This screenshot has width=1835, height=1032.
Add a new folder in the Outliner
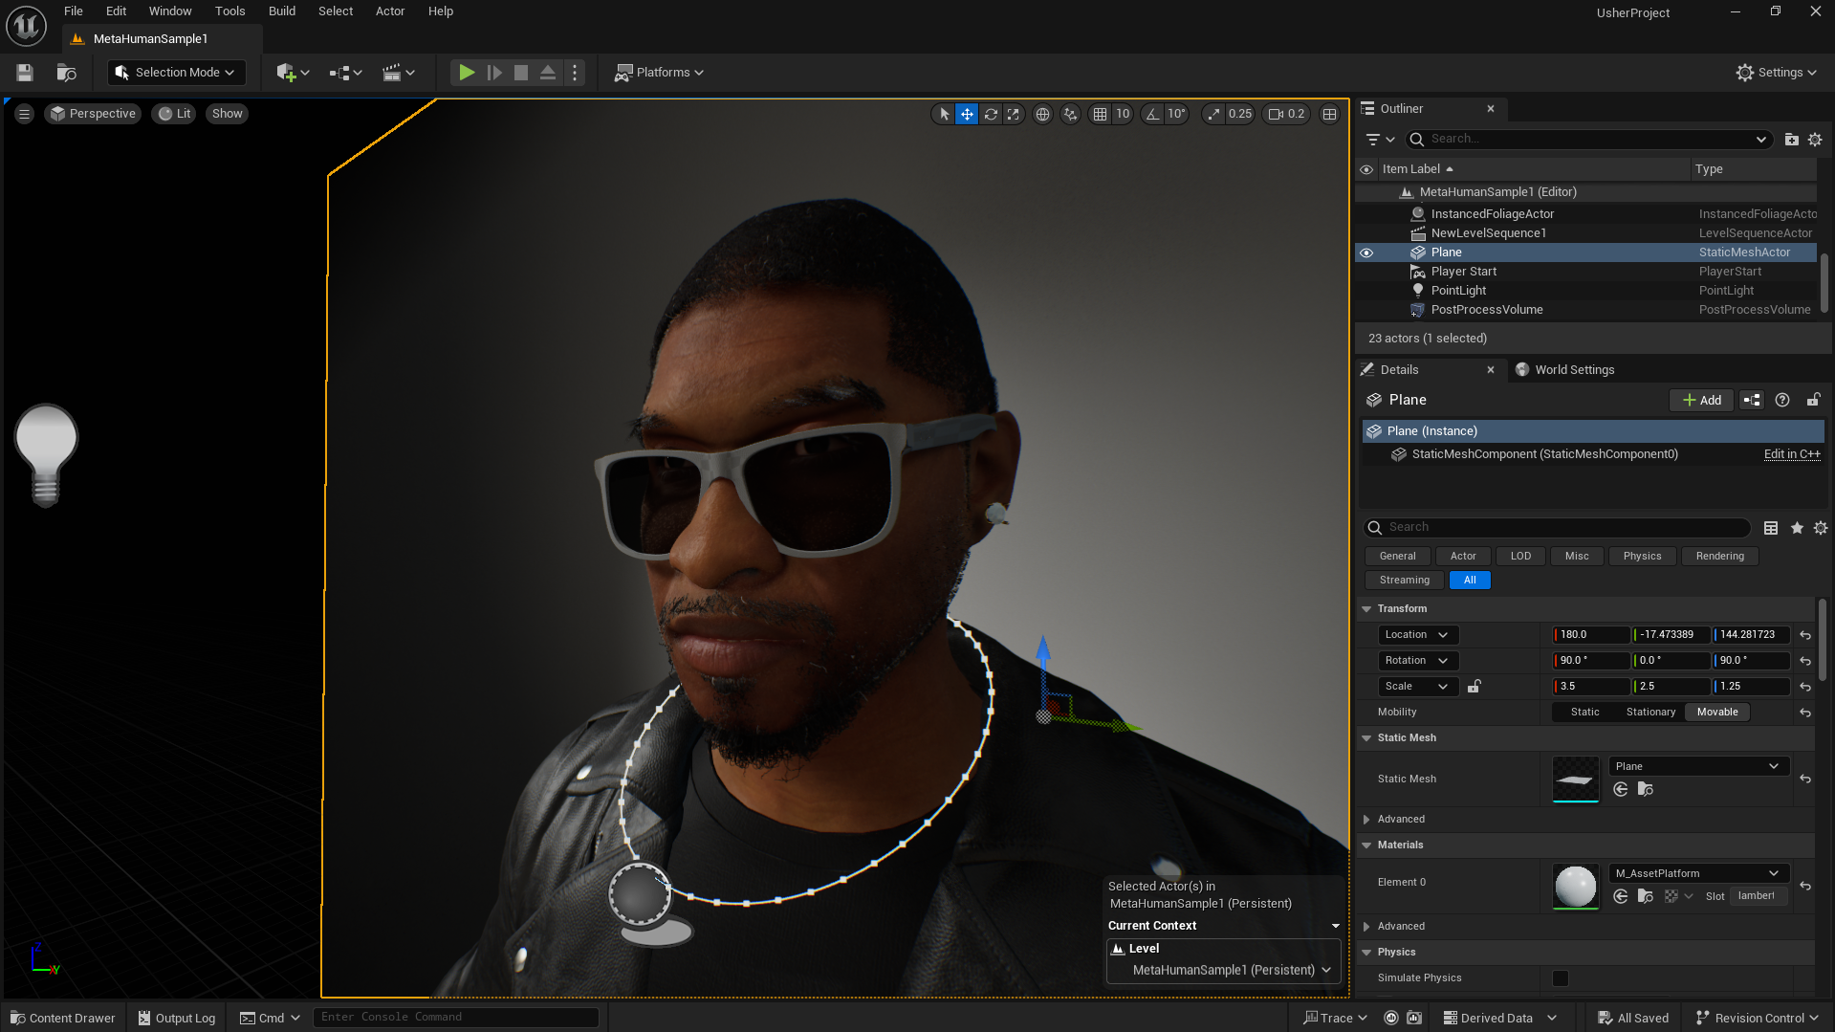pos(1792,140)
